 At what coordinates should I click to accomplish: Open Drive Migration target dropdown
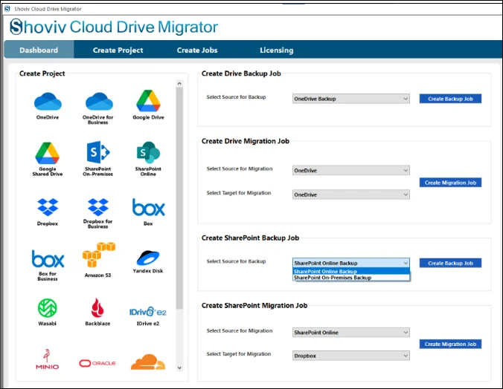coord(351,194)
